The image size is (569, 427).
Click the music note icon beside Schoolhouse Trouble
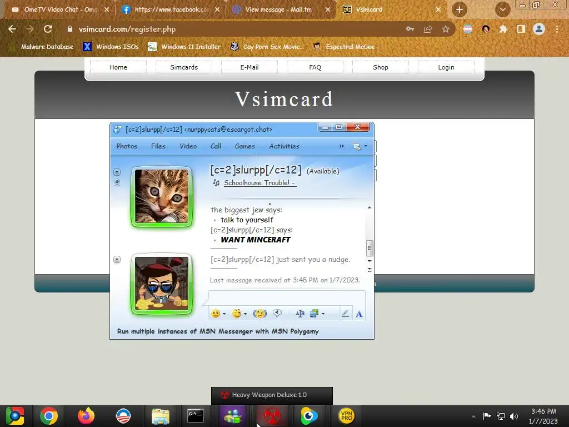[216, 182]
